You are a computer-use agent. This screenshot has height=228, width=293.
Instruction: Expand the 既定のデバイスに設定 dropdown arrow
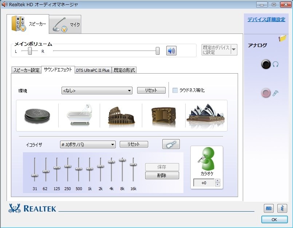tap(234, 50)
